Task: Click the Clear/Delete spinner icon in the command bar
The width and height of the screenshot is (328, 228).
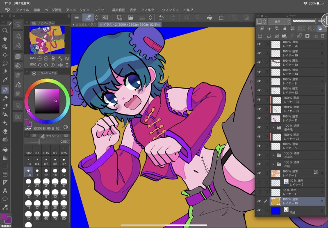Action: [187, 18]
